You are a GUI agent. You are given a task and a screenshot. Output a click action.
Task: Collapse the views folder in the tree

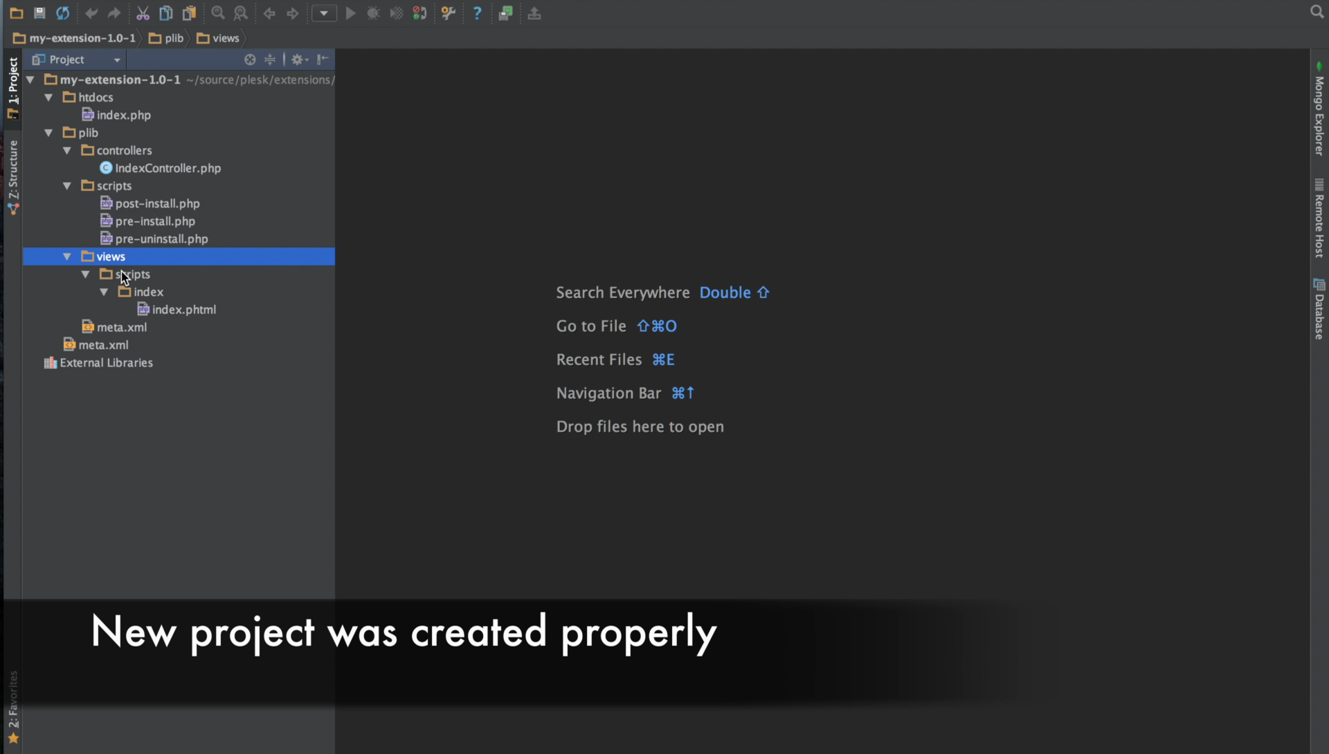click(x=66, y=256)
